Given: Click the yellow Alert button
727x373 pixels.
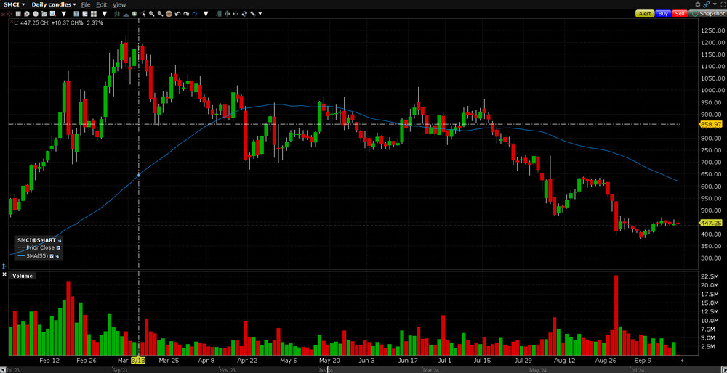Looking at the screenshot, I should coord(644,14).
